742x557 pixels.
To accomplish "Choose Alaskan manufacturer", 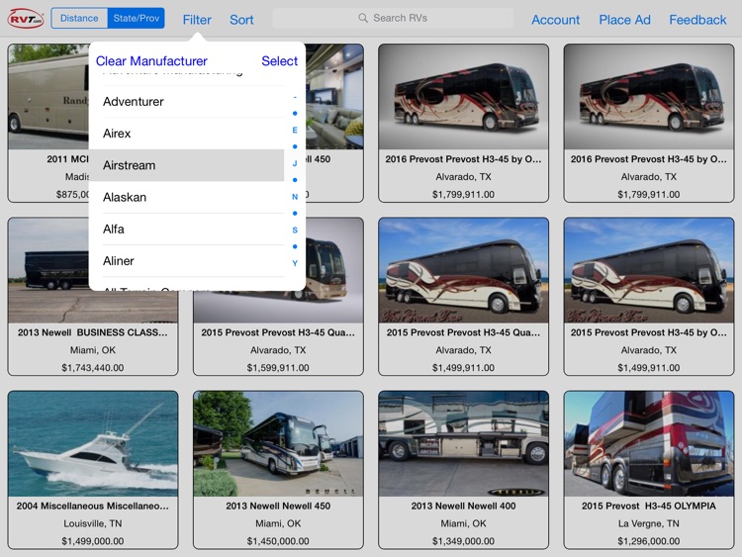I will click(x=187, y=197).
